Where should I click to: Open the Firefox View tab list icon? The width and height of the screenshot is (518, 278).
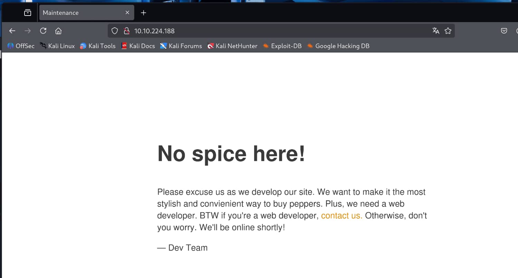click(x=28, y=13)
